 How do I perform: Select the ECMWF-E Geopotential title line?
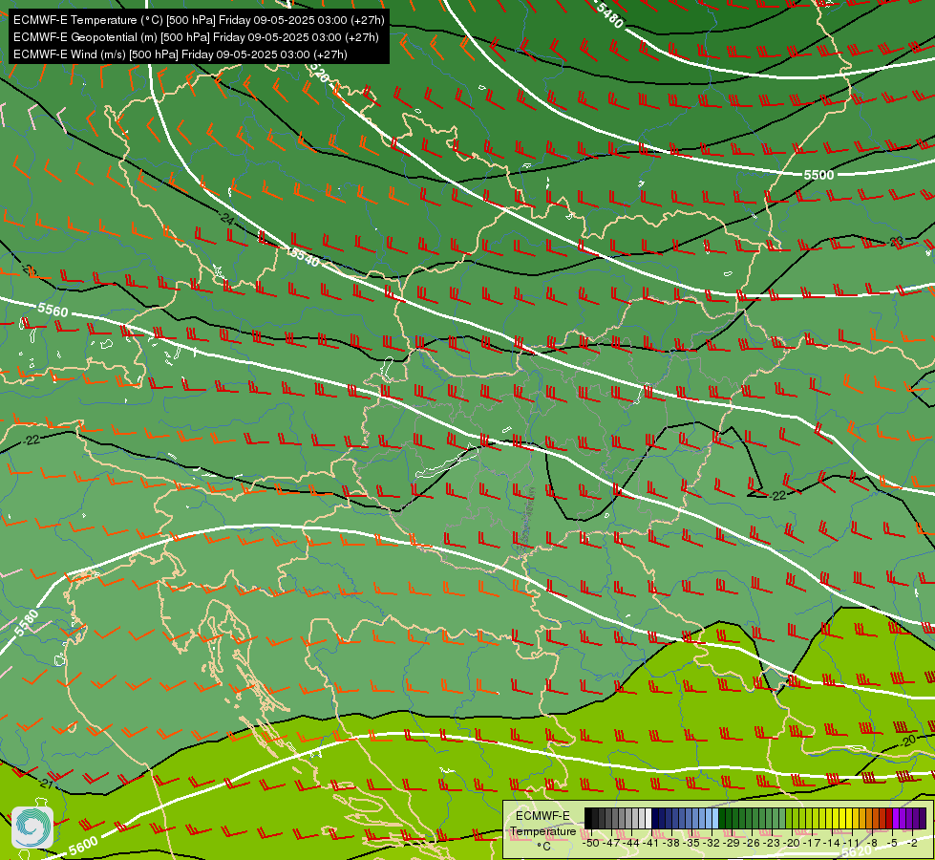pos(196,37)
